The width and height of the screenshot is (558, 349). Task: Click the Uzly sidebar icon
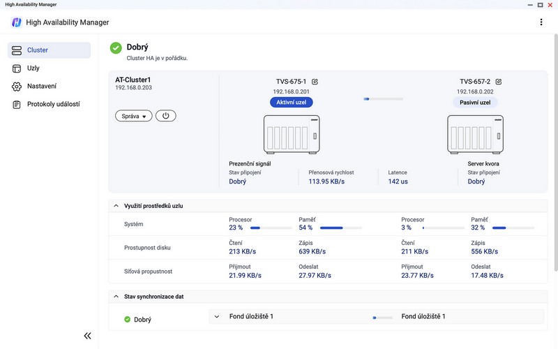pos(16,68)
